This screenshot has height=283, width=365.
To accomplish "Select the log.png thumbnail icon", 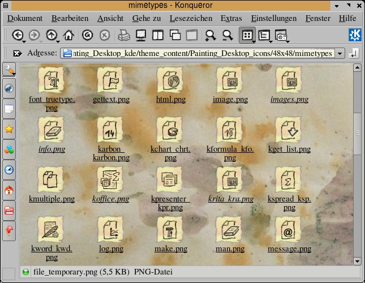I will (x=110, y=229).
